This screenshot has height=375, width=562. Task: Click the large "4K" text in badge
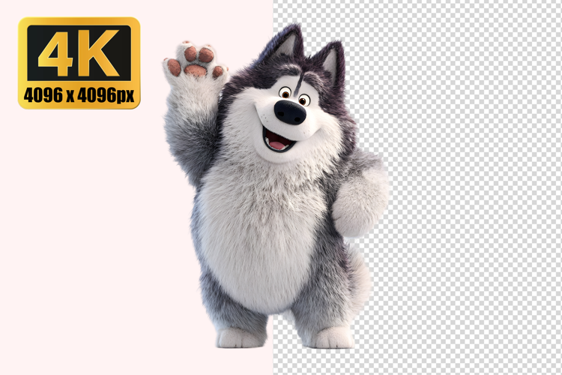(79, 52)
